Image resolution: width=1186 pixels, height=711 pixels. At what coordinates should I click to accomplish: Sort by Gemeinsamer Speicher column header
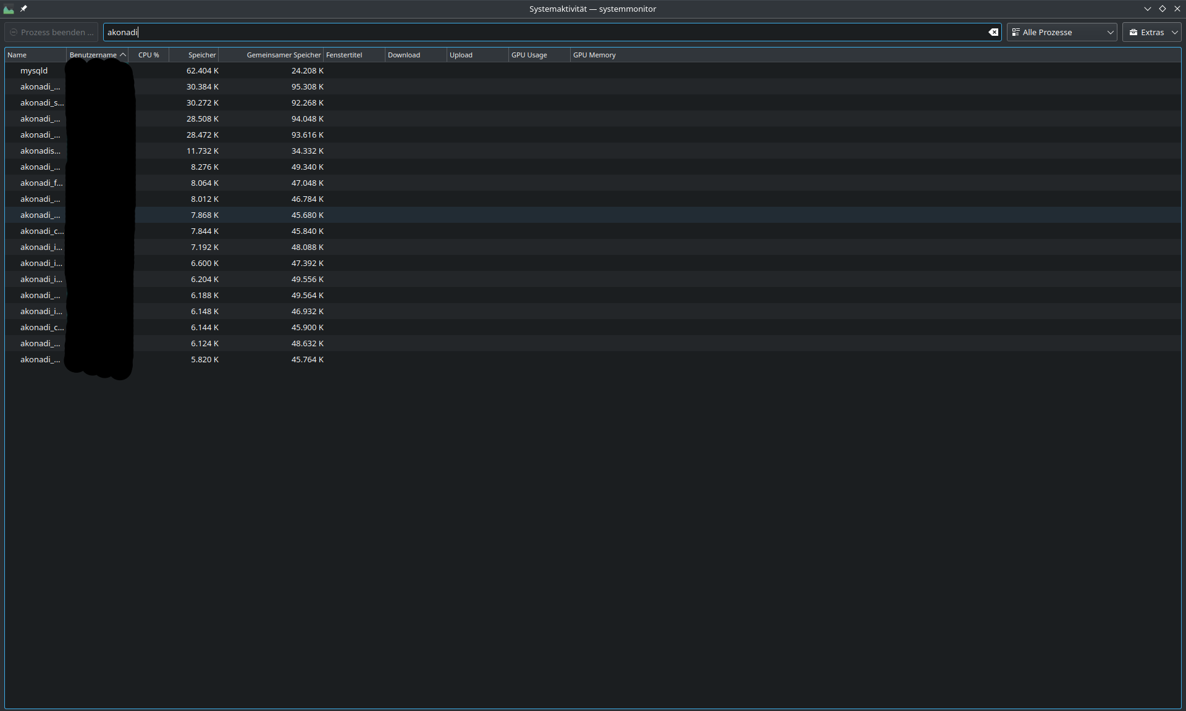[284, 55]
